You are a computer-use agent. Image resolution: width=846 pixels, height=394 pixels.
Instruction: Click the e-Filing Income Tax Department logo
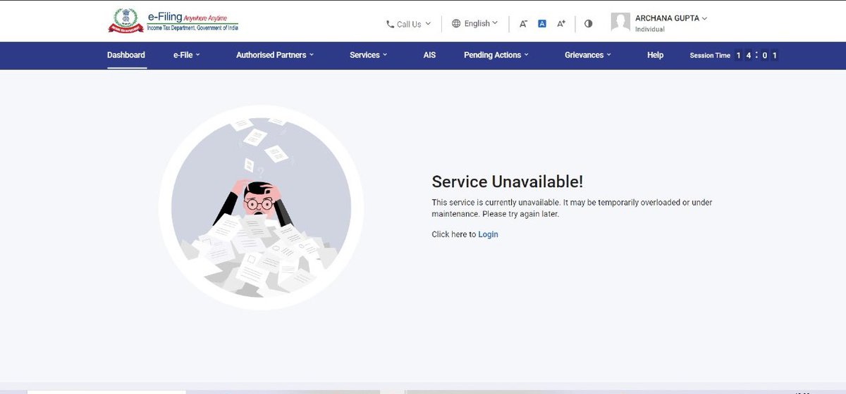point(173,21)
